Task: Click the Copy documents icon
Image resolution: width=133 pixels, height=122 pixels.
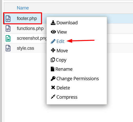Action: [x=53, y=60]
